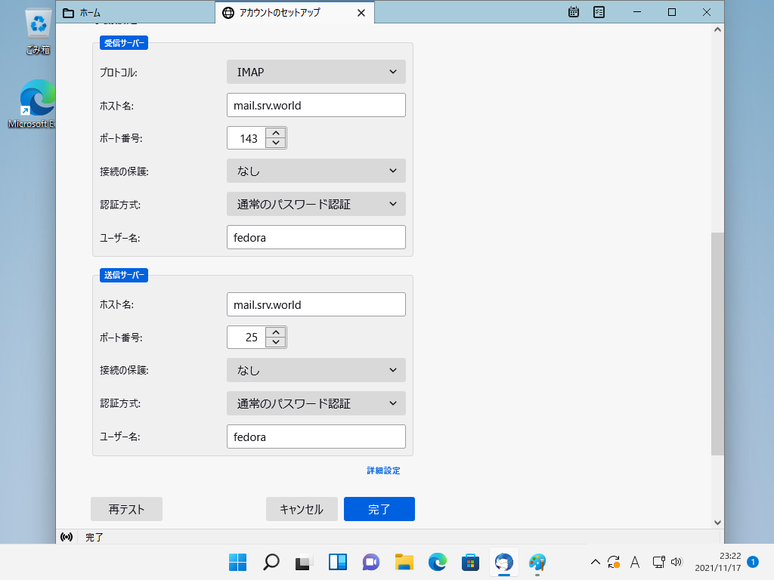Expand the プロトコル IMAP dropdown
774x580 pixels.
tap(316, 72)
